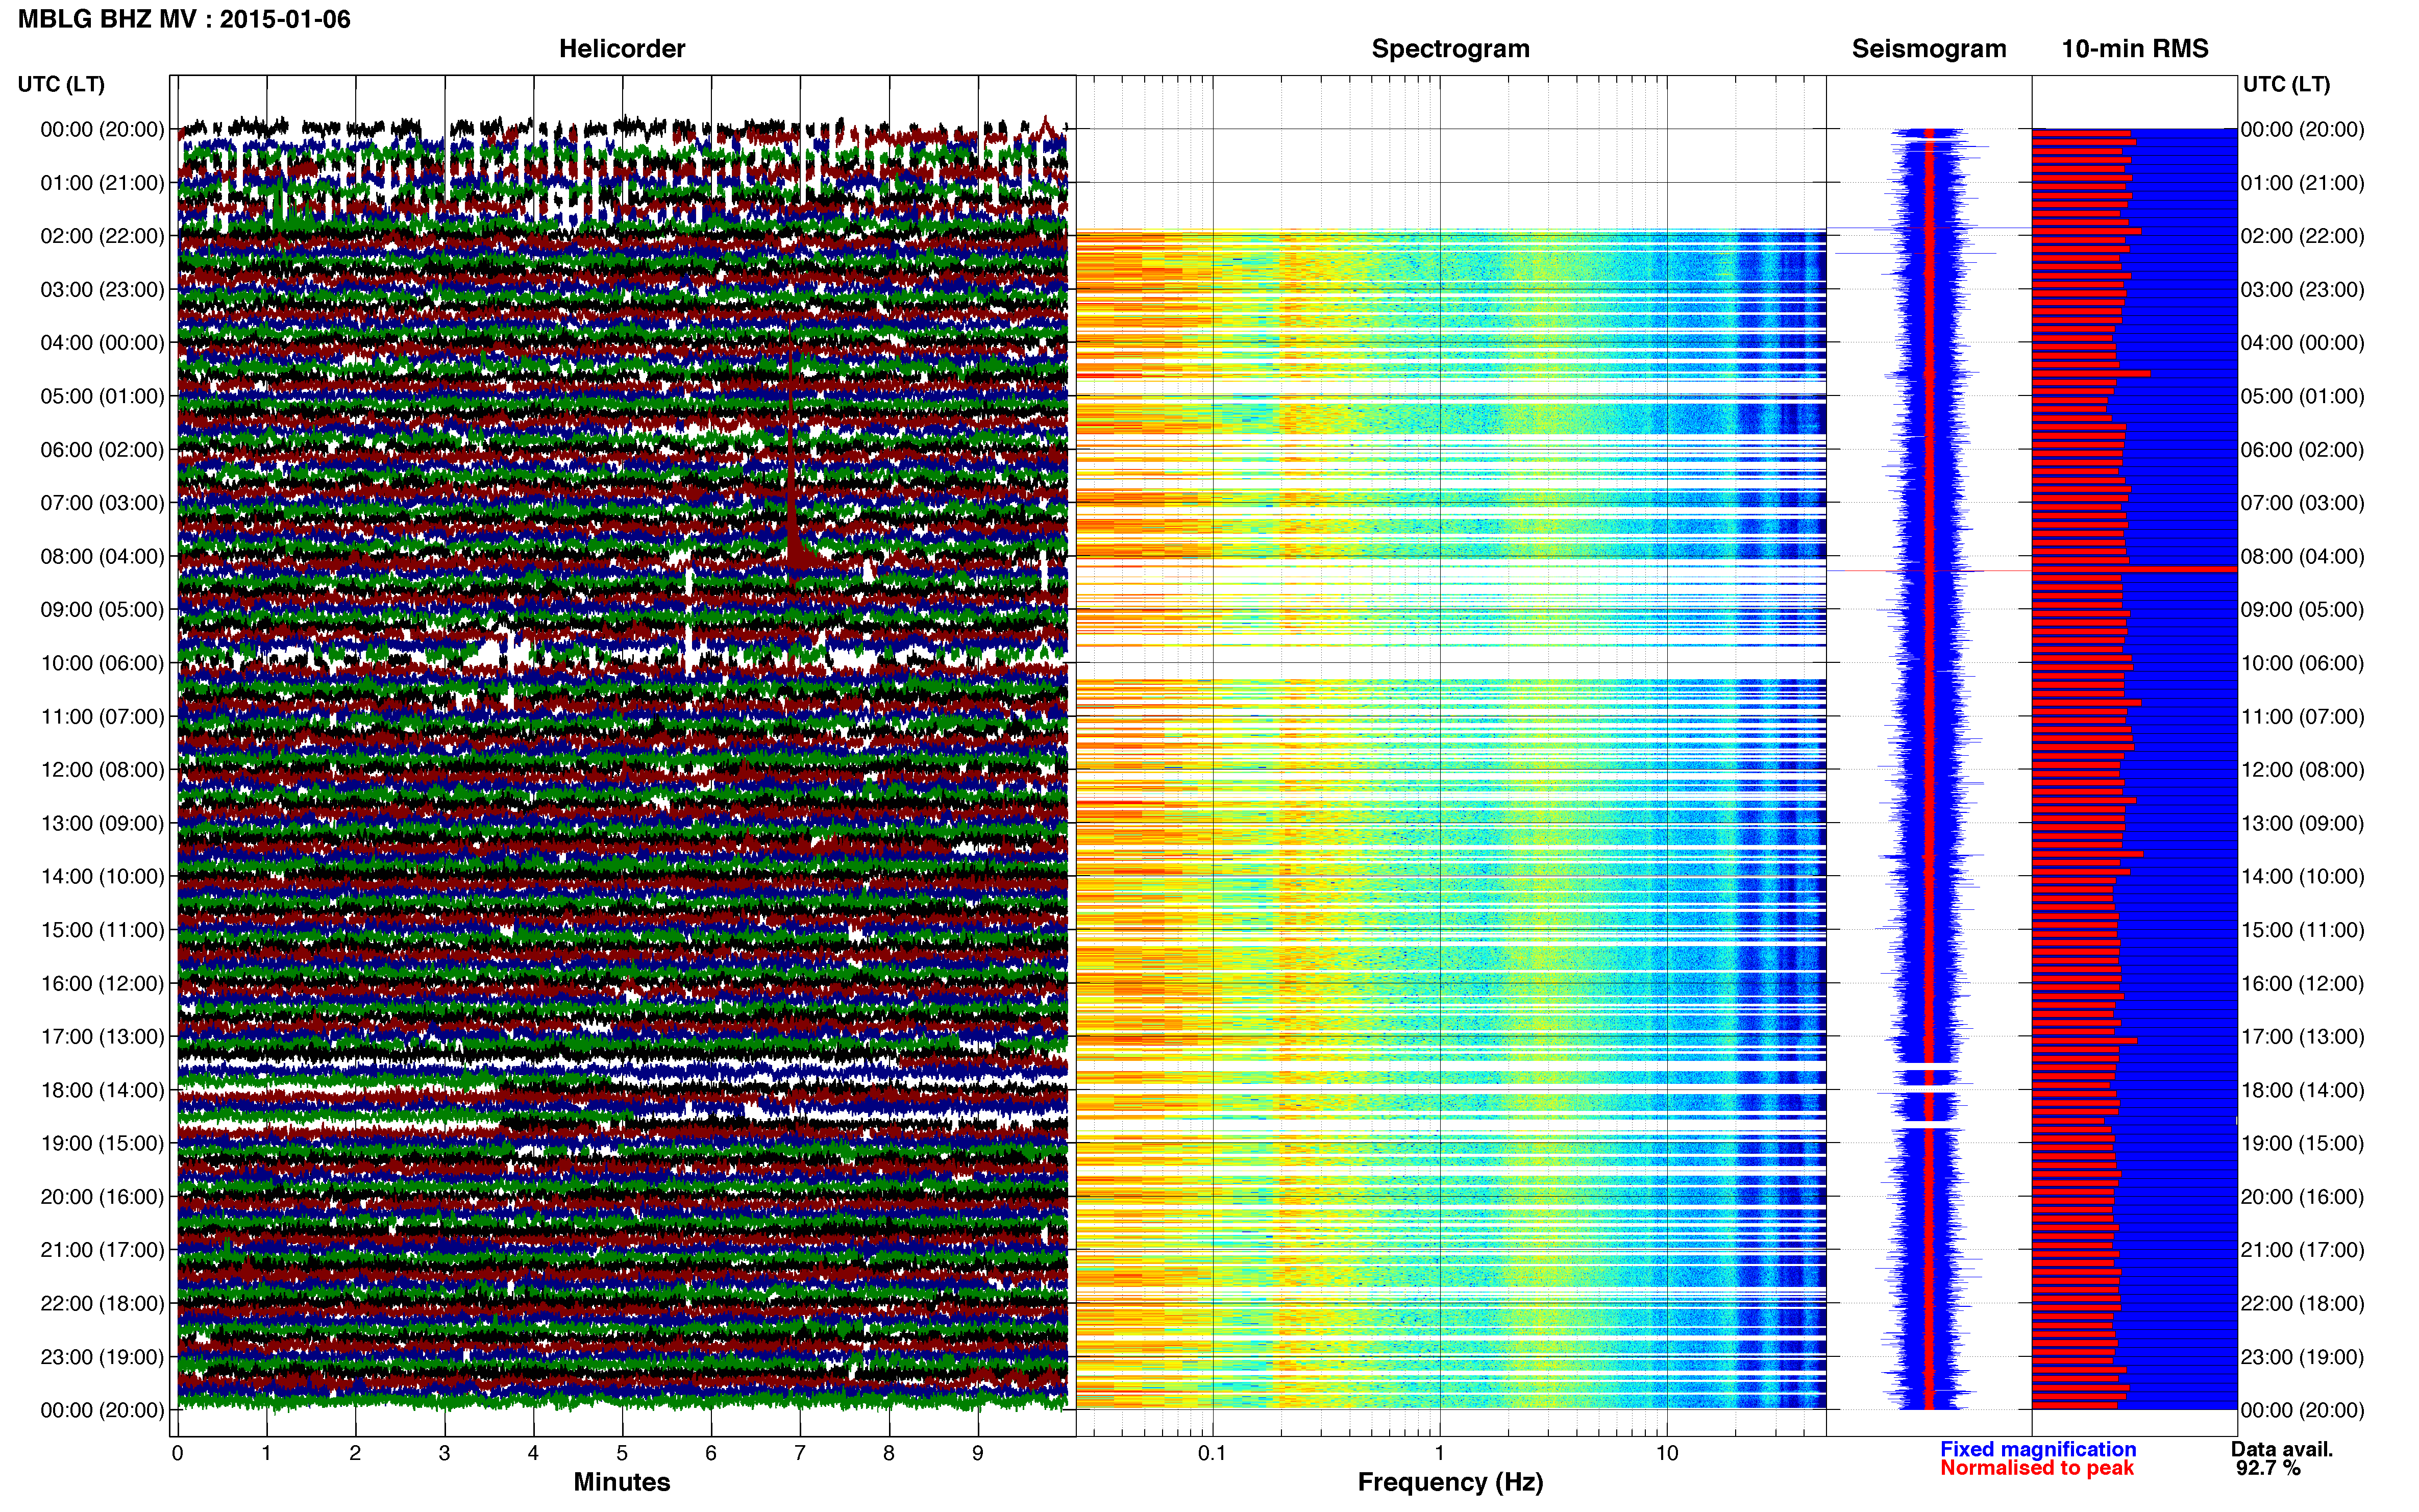
Task: Click the left-axis '13:00 (09:00)' time label
Action: (x=102, y=823)
